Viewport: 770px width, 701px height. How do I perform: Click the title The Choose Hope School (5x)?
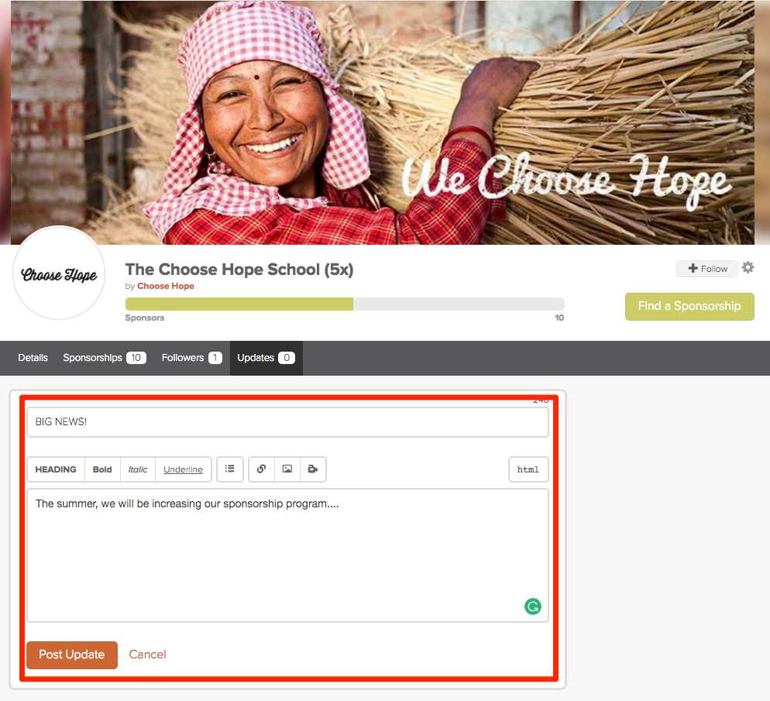[239, 270]
